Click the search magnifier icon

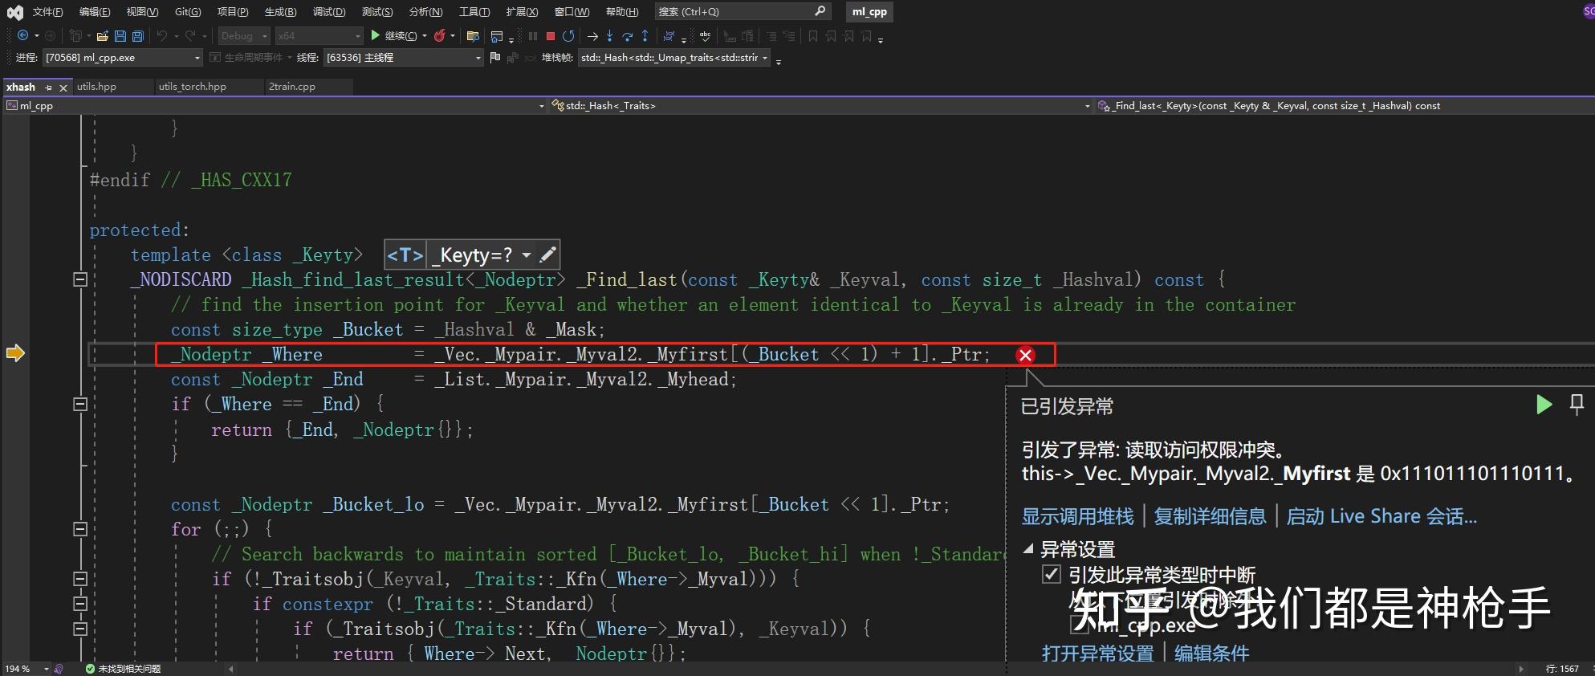coord(820,11)
